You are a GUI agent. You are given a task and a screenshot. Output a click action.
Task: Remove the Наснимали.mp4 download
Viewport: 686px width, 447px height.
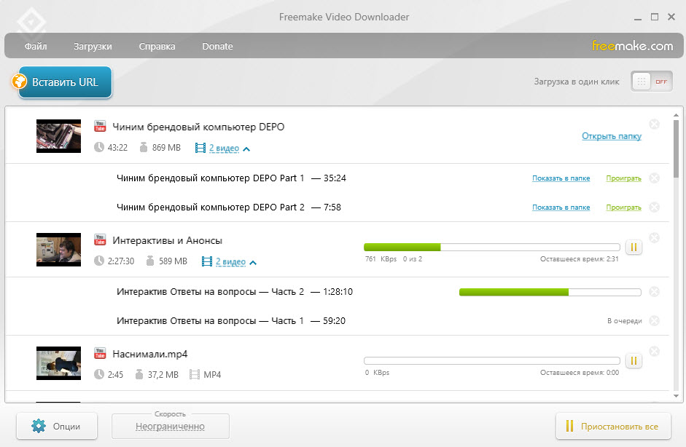654,352
